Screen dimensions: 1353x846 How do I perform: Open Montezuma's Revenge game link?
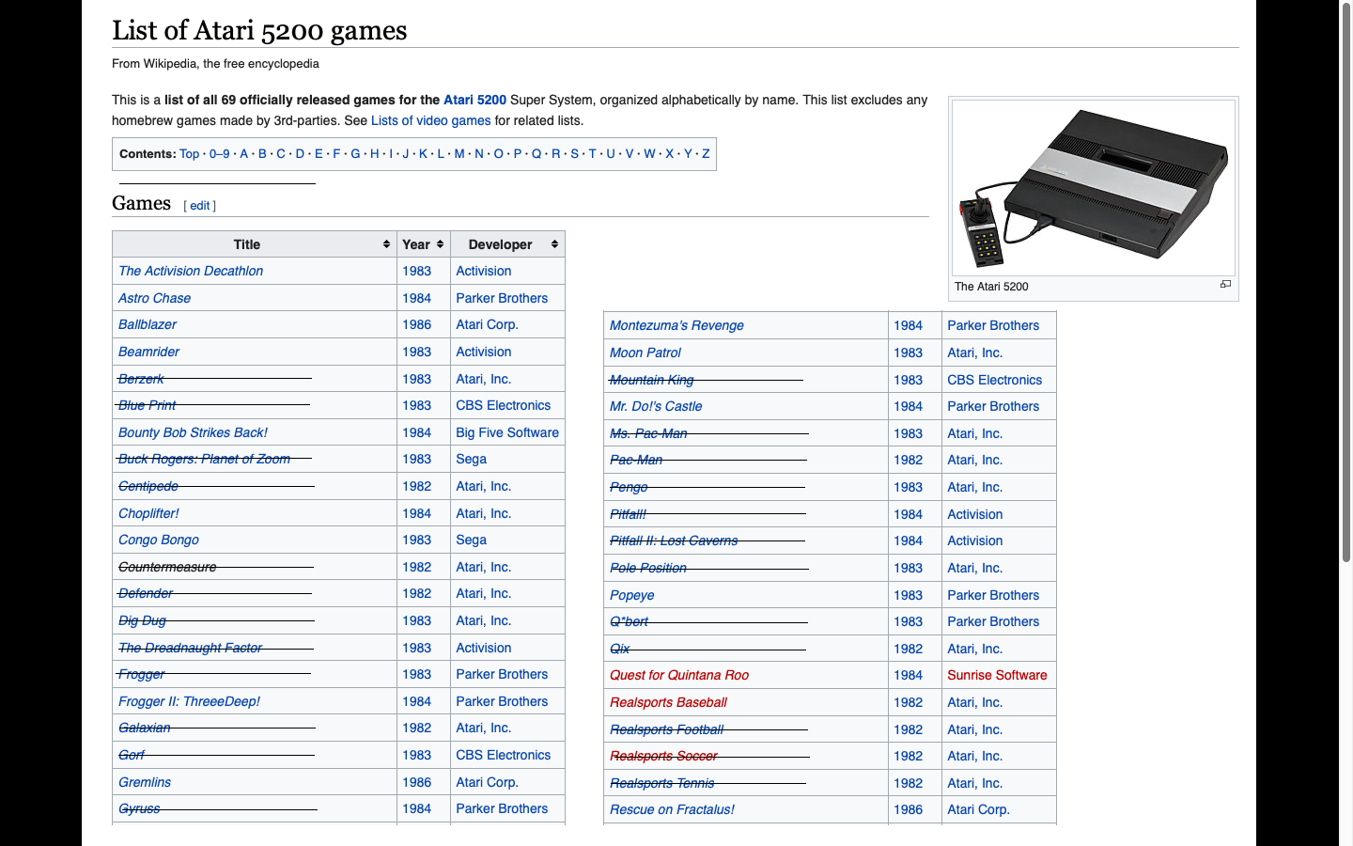point(676,325)
